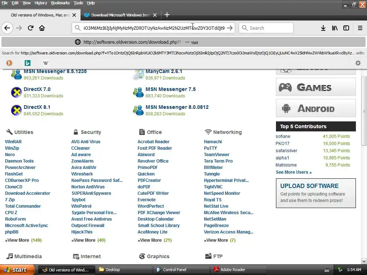
Task: Click the Upload Software box
Action: pos(316,193)
